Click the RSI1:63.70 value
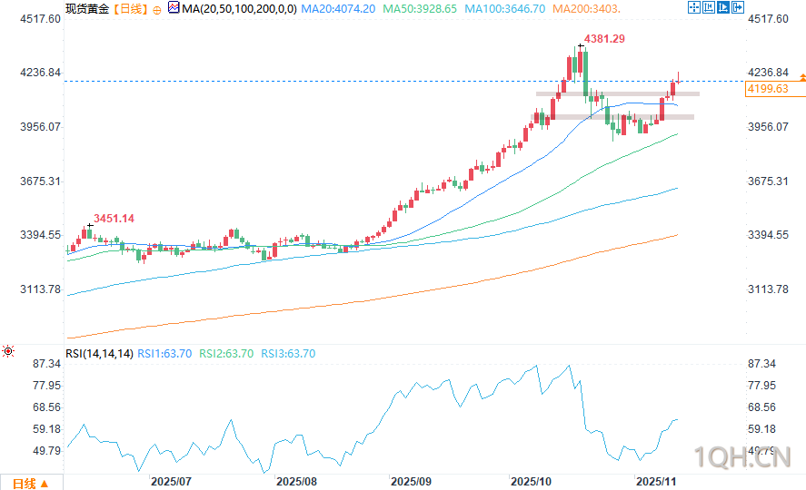806x490 pixels. (x=164, y=354)
